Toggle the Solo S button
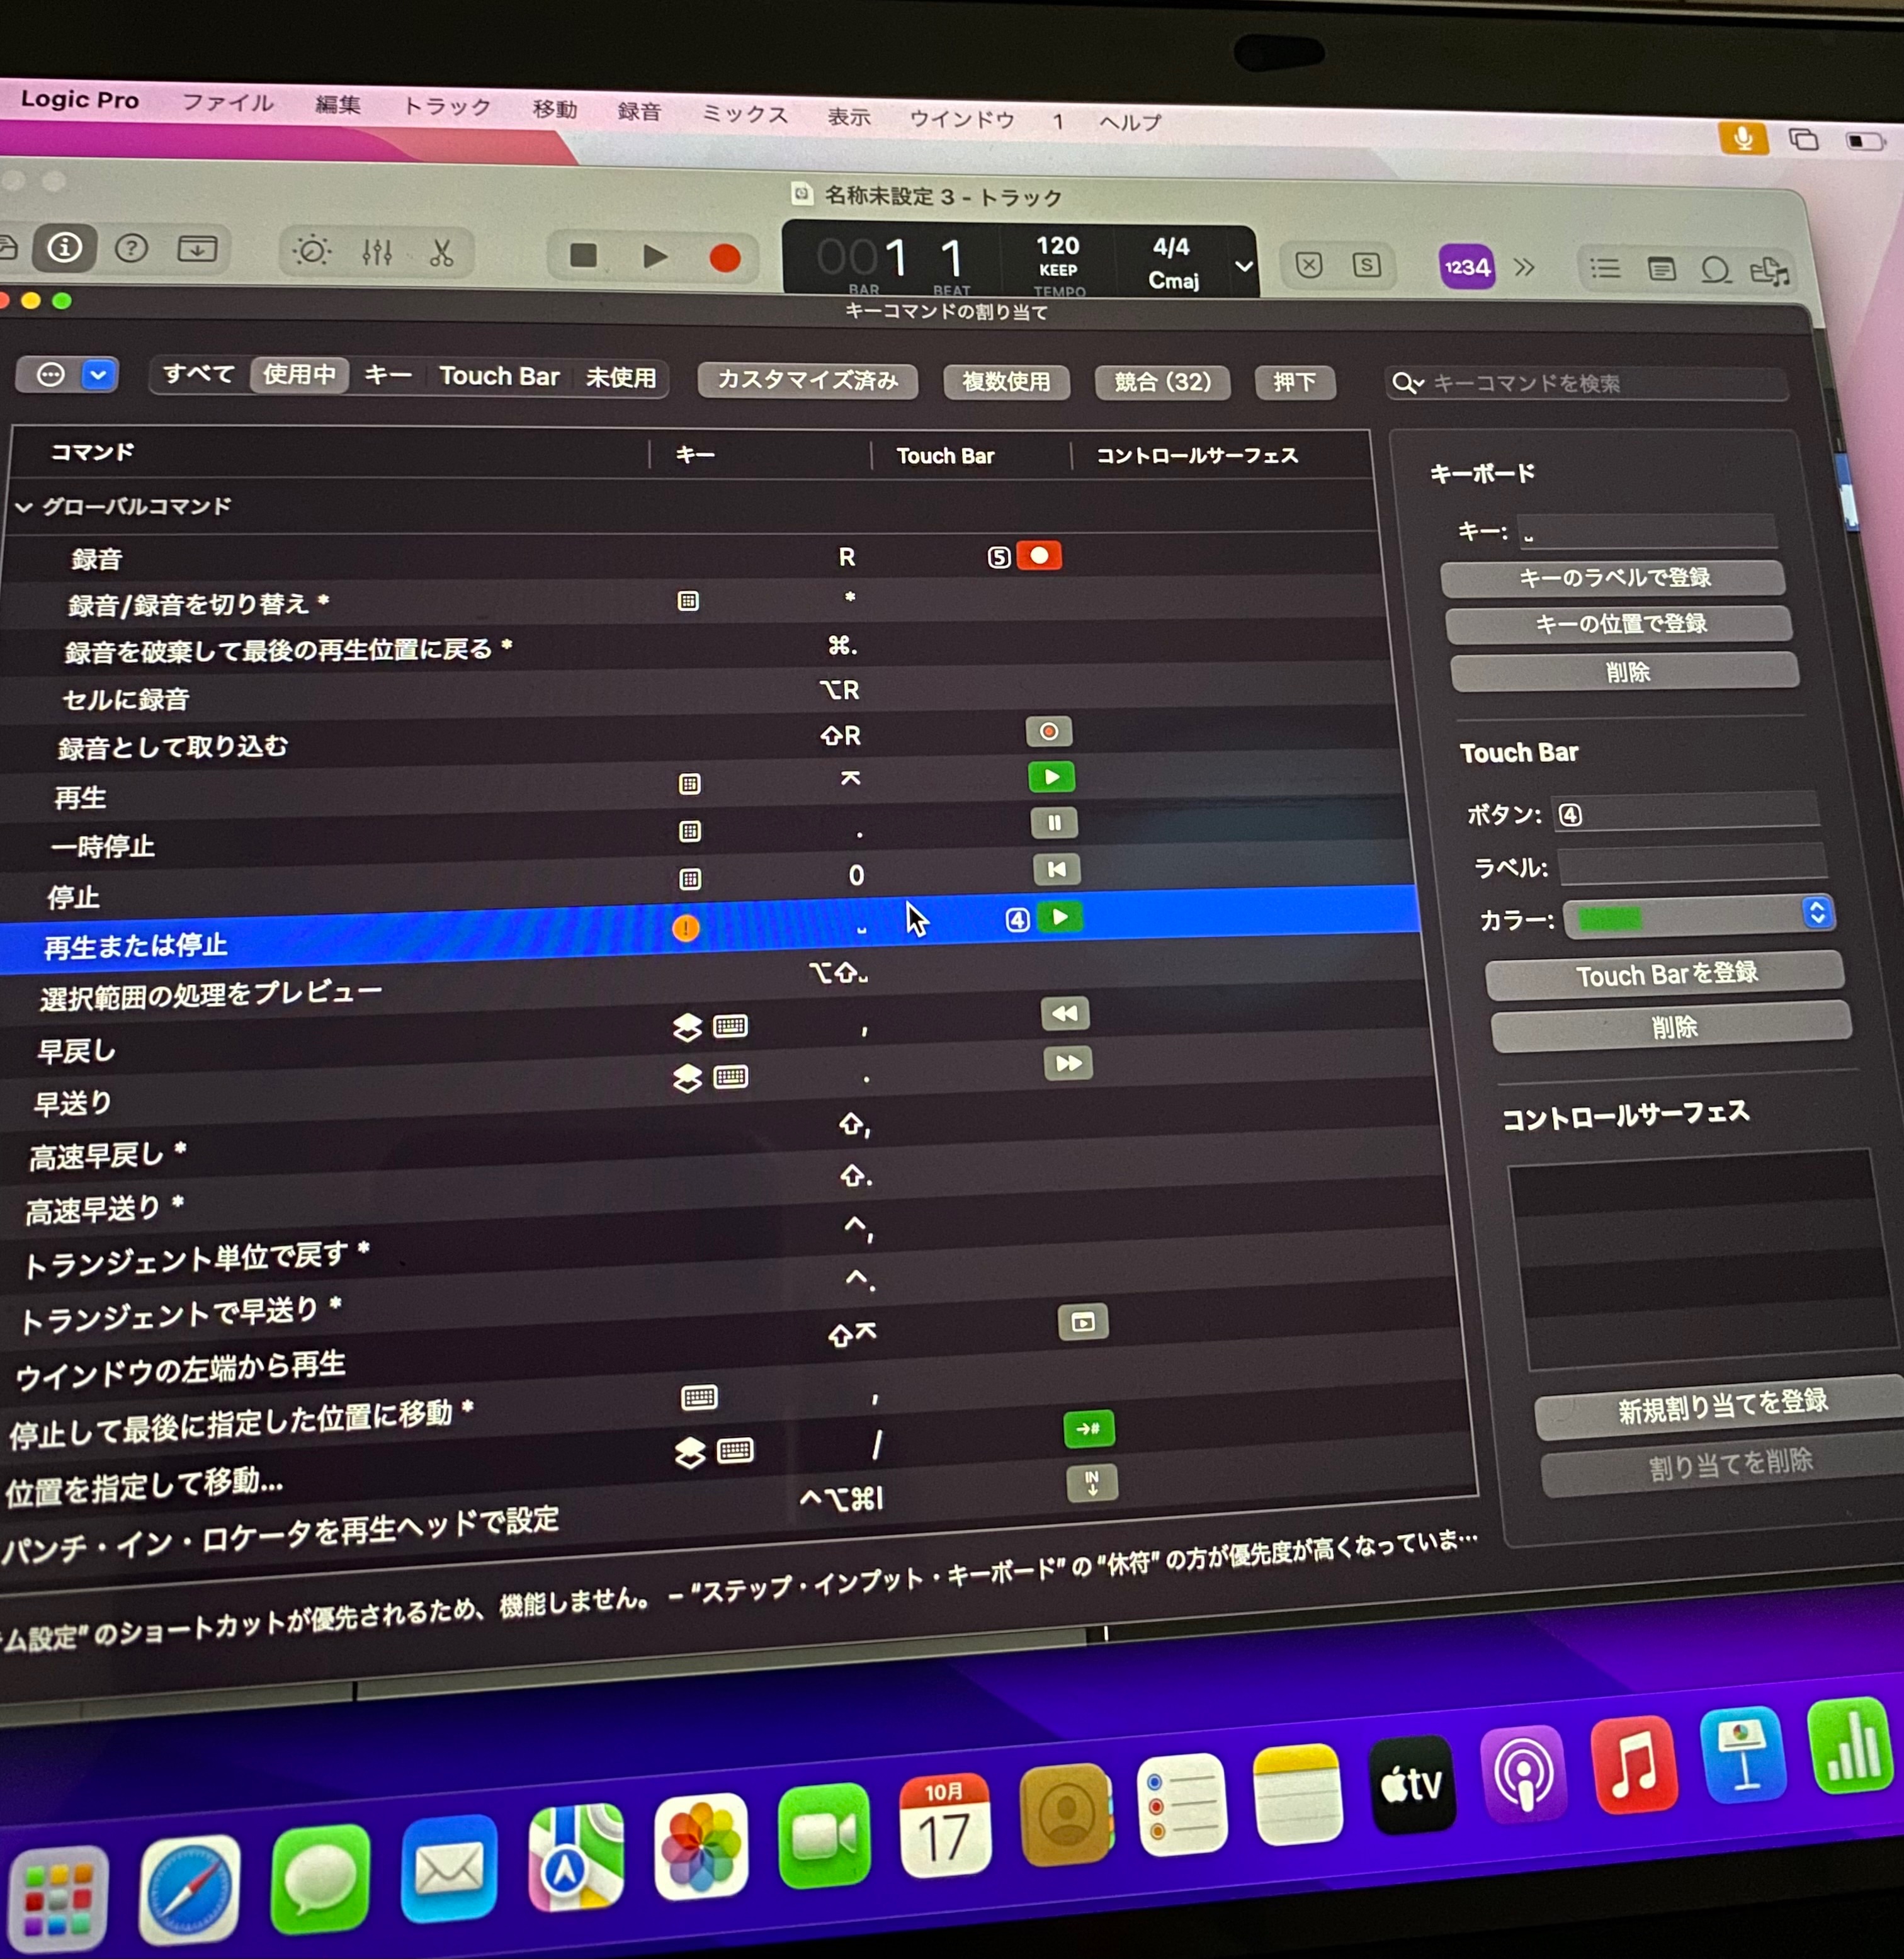 (1366, 265)
